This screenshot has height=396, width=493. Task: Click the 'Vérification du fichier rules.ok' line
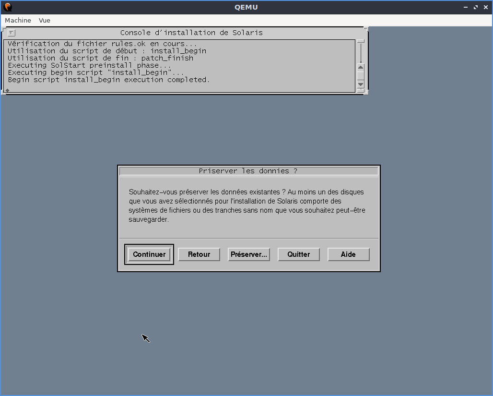[102, 44]
